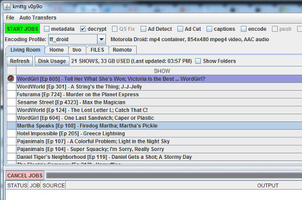Image resolution: width=302 pixels, height=200 pixels.
Task: Select Pajanimals [Ep 107] A Colorful Problem
Action: pos(159,141)
